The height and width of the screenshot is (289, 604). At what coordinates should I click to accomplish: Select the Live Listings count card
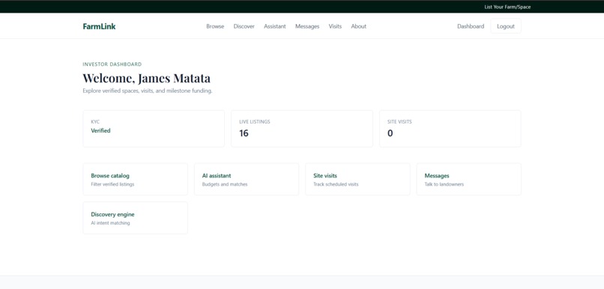click(x=302, y=129)
